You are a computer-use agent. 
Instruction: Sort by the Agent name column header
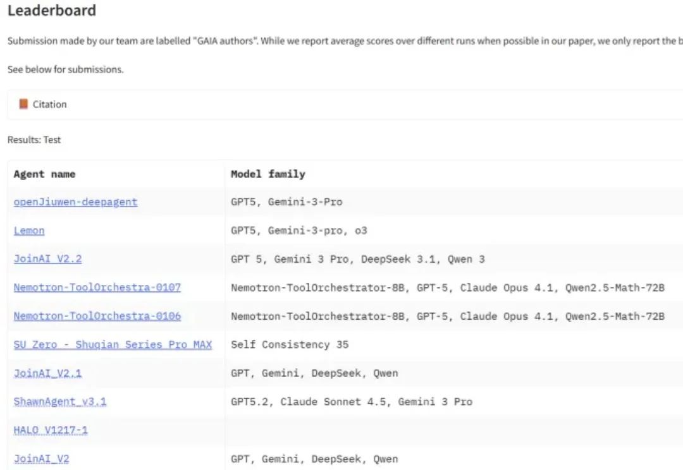pyautogui.click(x=44, y=174)
